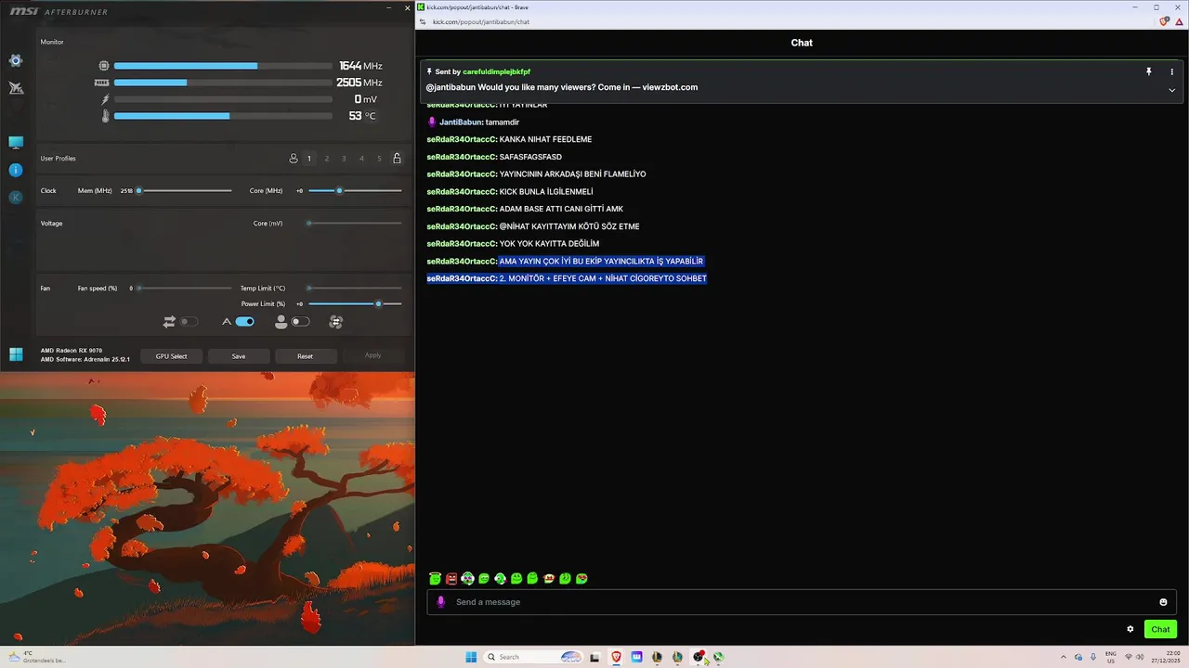
Task: Click Brave Rewards triangle icon
Action: coord(1179,21)
